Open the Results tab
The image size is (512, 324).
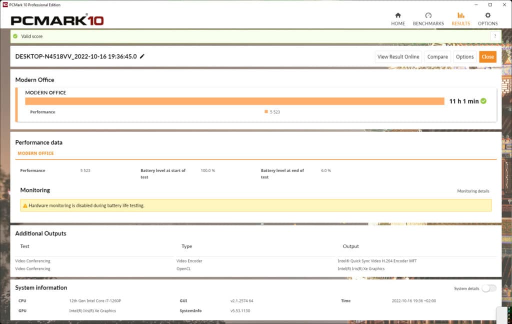pyautogui.click(x=460, y=19)
